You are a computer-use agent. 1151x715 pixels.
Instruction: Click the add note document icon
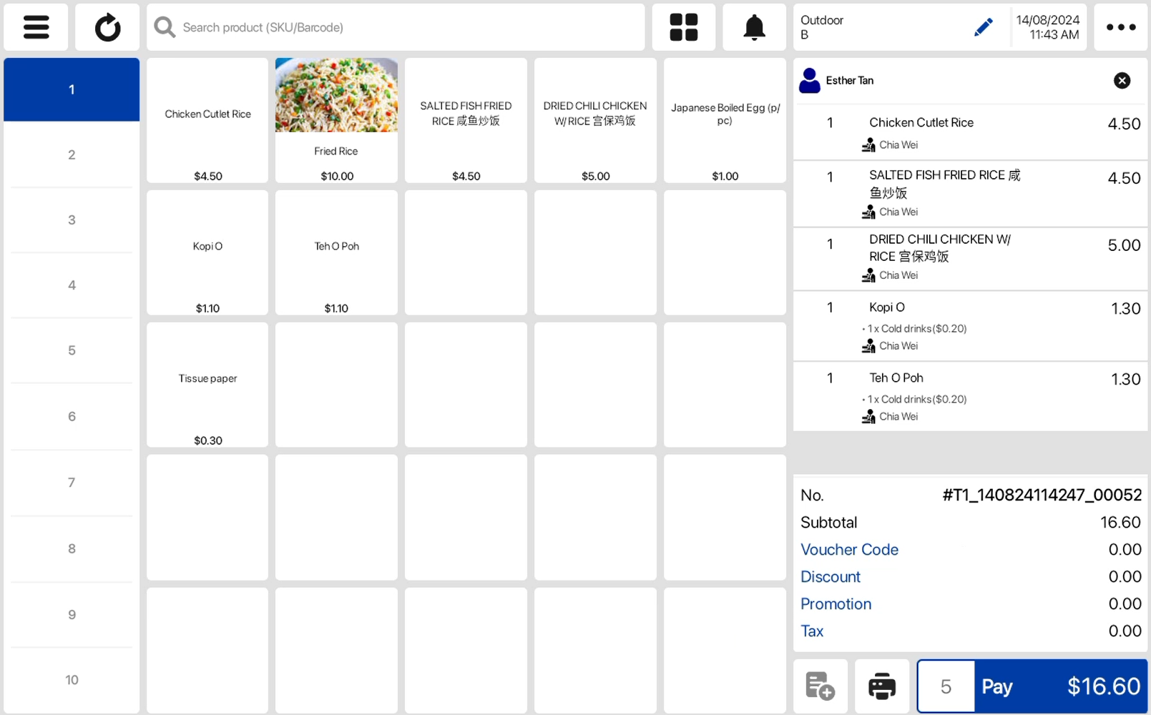820,686
